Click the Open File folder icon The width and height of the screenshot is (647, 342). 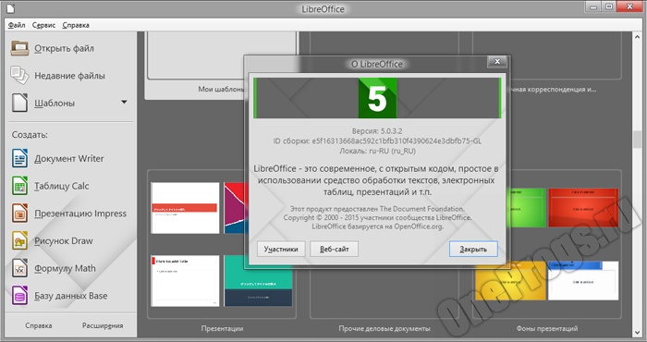pyautogui.click(x=19, y=48)
